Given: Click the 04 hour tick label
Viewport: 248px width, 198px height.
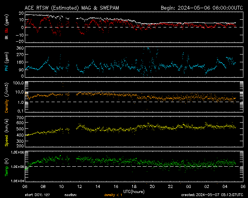Looking at the screenshot, I should click(225, 187).
